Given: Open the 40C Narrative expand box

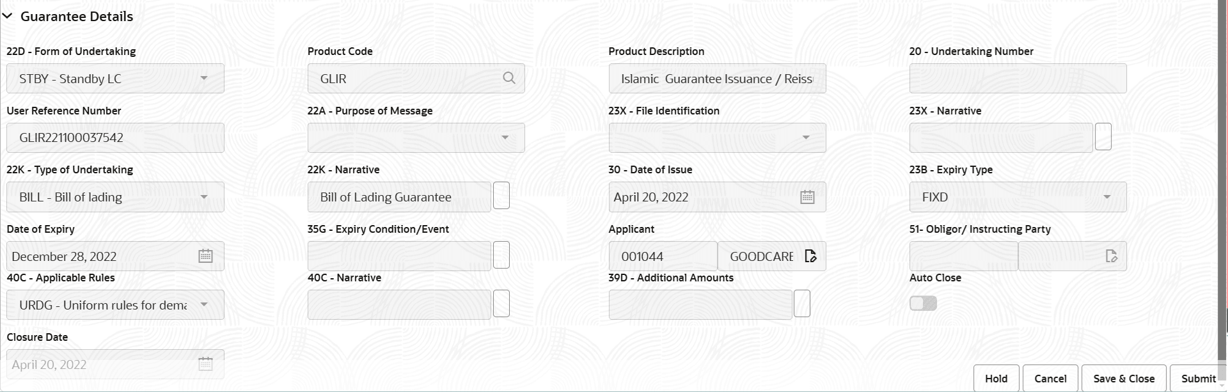Looking at the screenshot, I should pos(501,304).
